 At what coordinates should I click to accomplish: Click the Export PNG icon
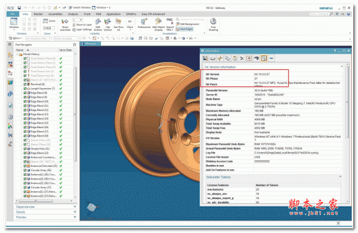[x=169, y=25]
